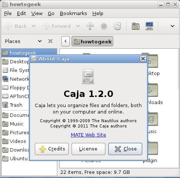Click the status bar items and free space text
180x178 pixels.
pos(95,172)
